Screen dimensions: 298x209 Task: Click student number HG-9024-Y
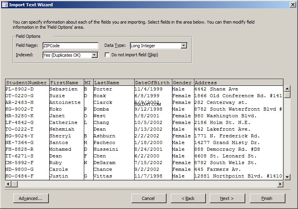(20, 136)
